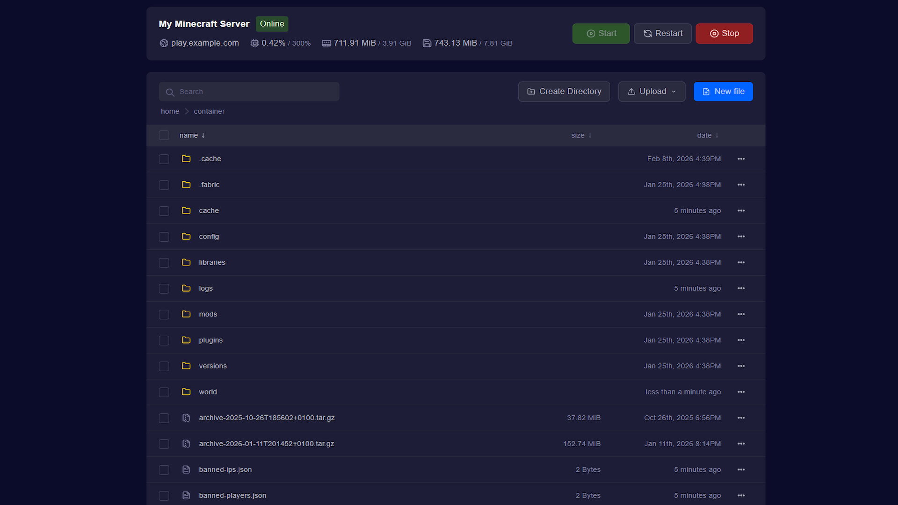Open the libraries folder name

[x=212, y=263]
